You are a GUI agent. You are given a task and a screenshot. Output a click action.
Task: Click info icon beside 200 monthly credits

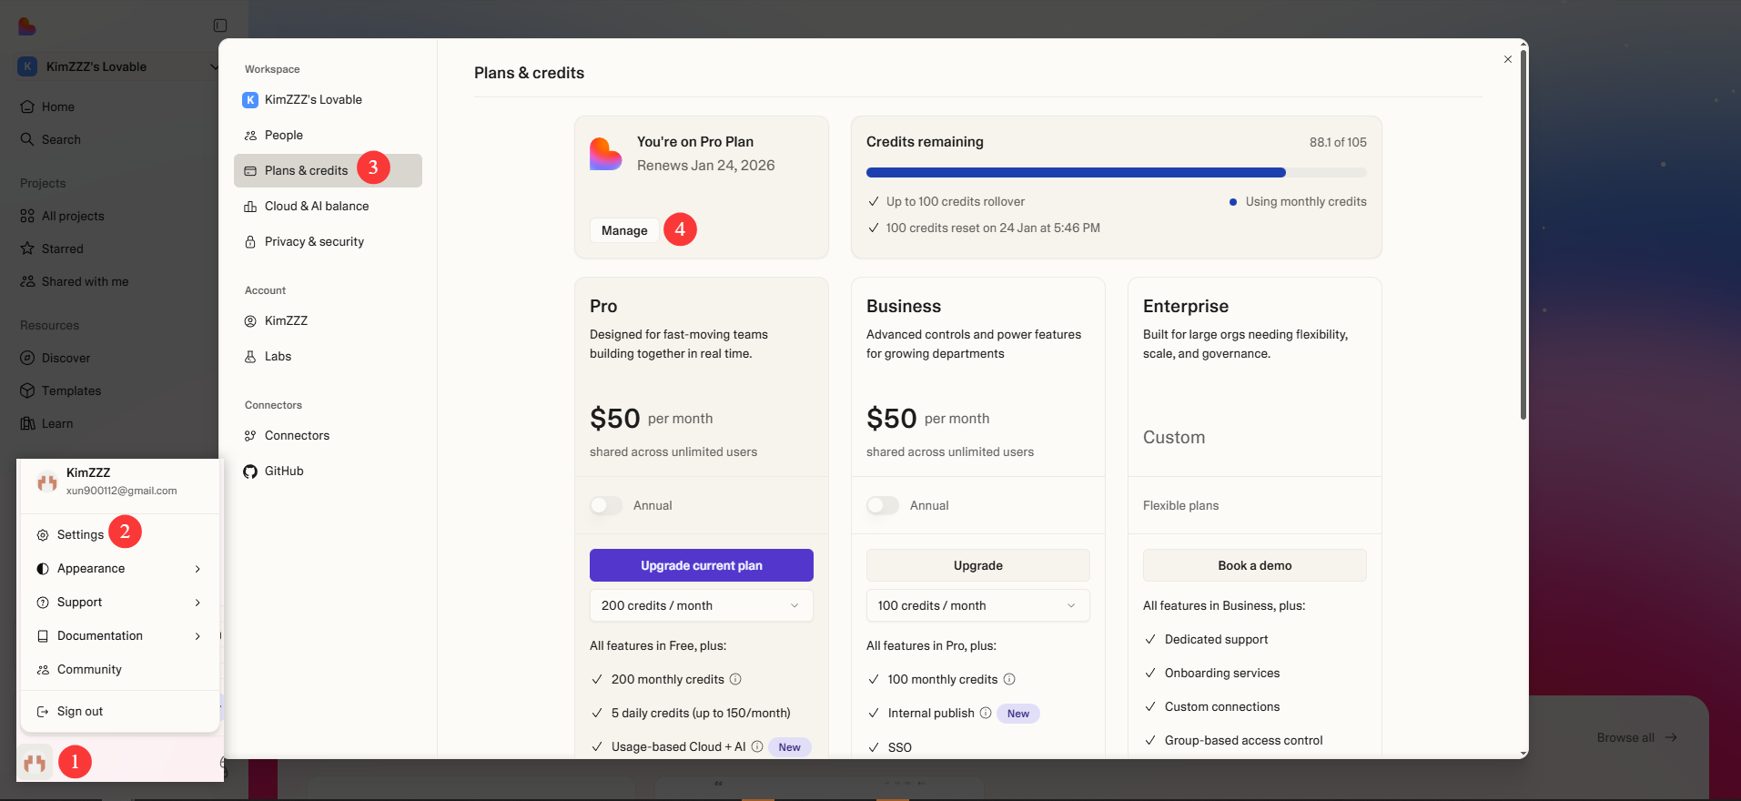735,679
